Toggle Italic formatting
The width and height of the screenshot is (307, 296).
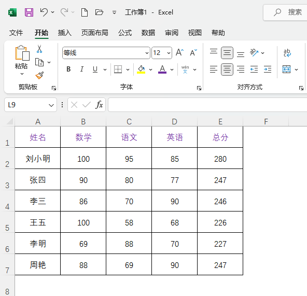[x=82, y=69]
